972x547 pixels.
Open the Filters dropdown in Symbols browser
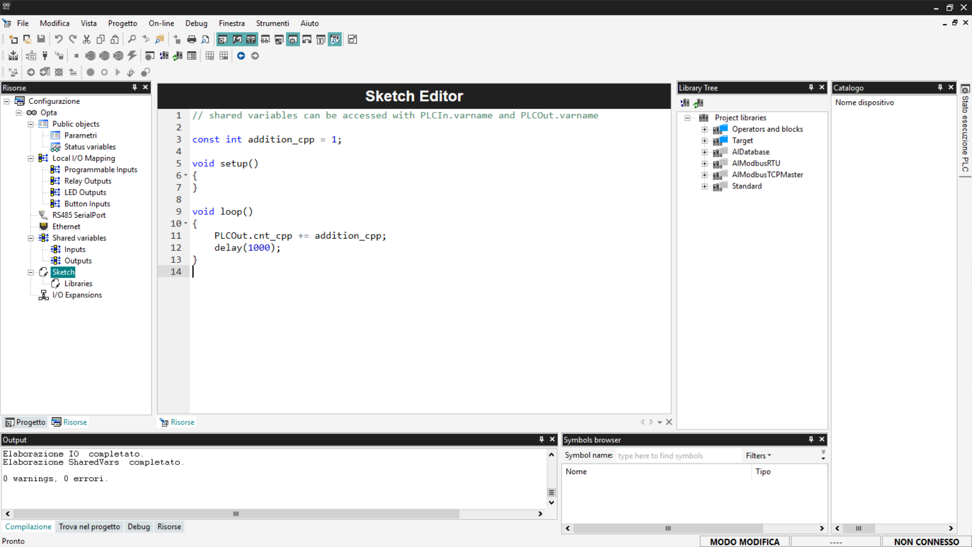[758, 456]
